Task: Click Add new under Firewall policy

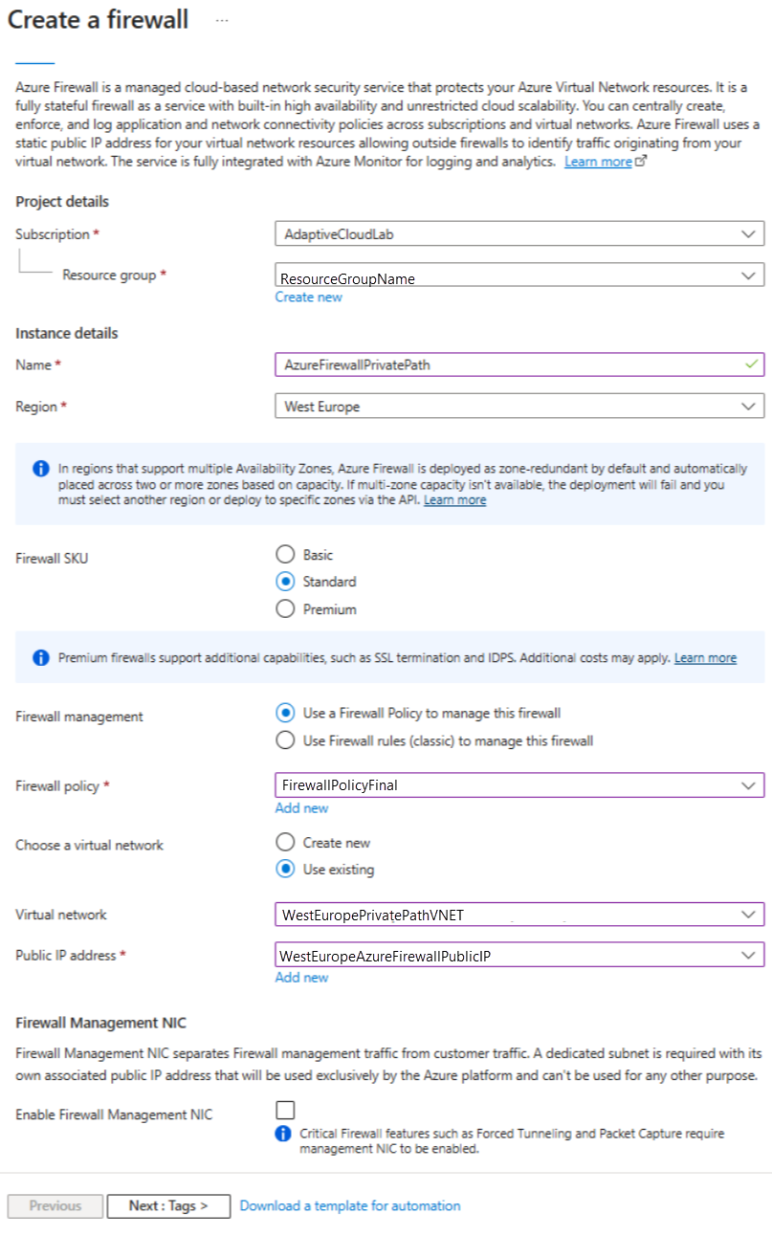Action: point(301,807)
